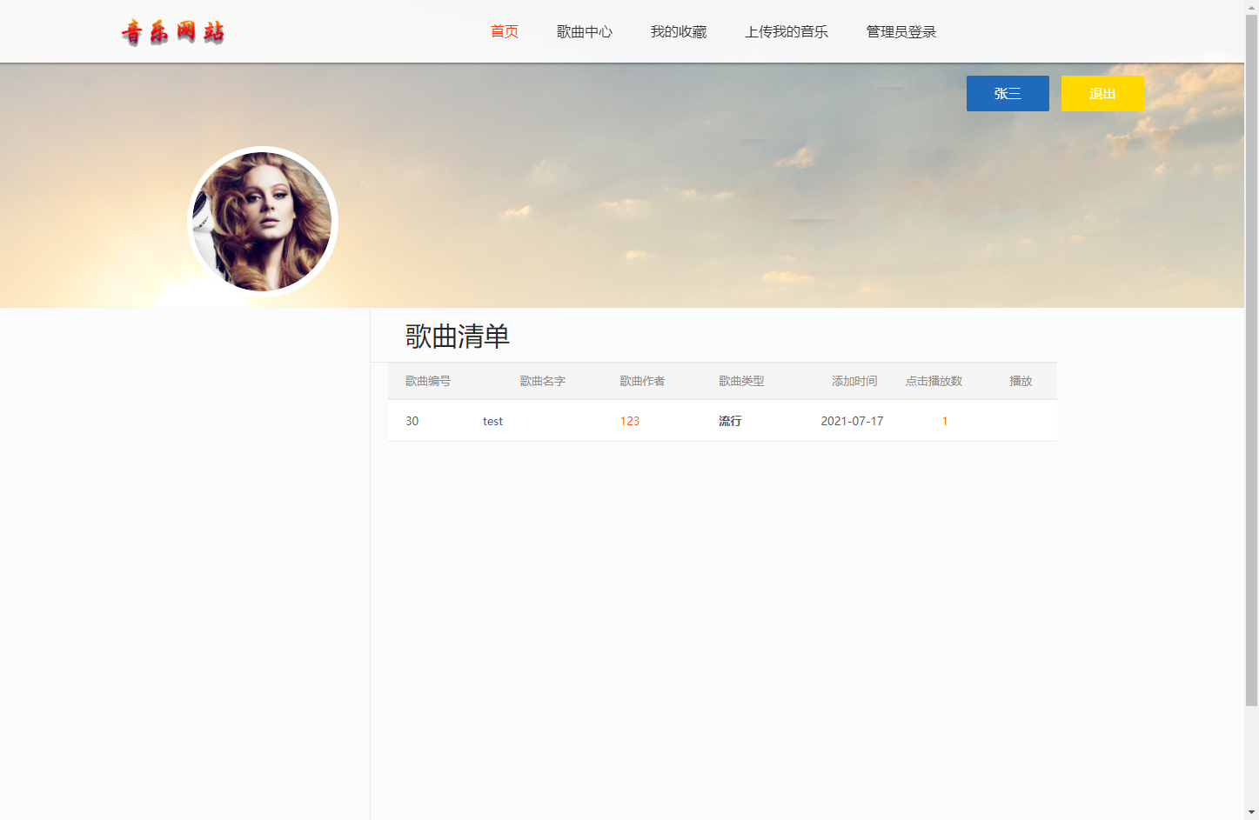The image size is (1259, 820).
Task: Click the 张三 user button
Action: pyautogui.click(x=1008, y=93)
